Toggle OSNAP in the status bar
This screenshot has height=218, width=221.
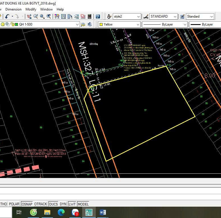point(27,204)
